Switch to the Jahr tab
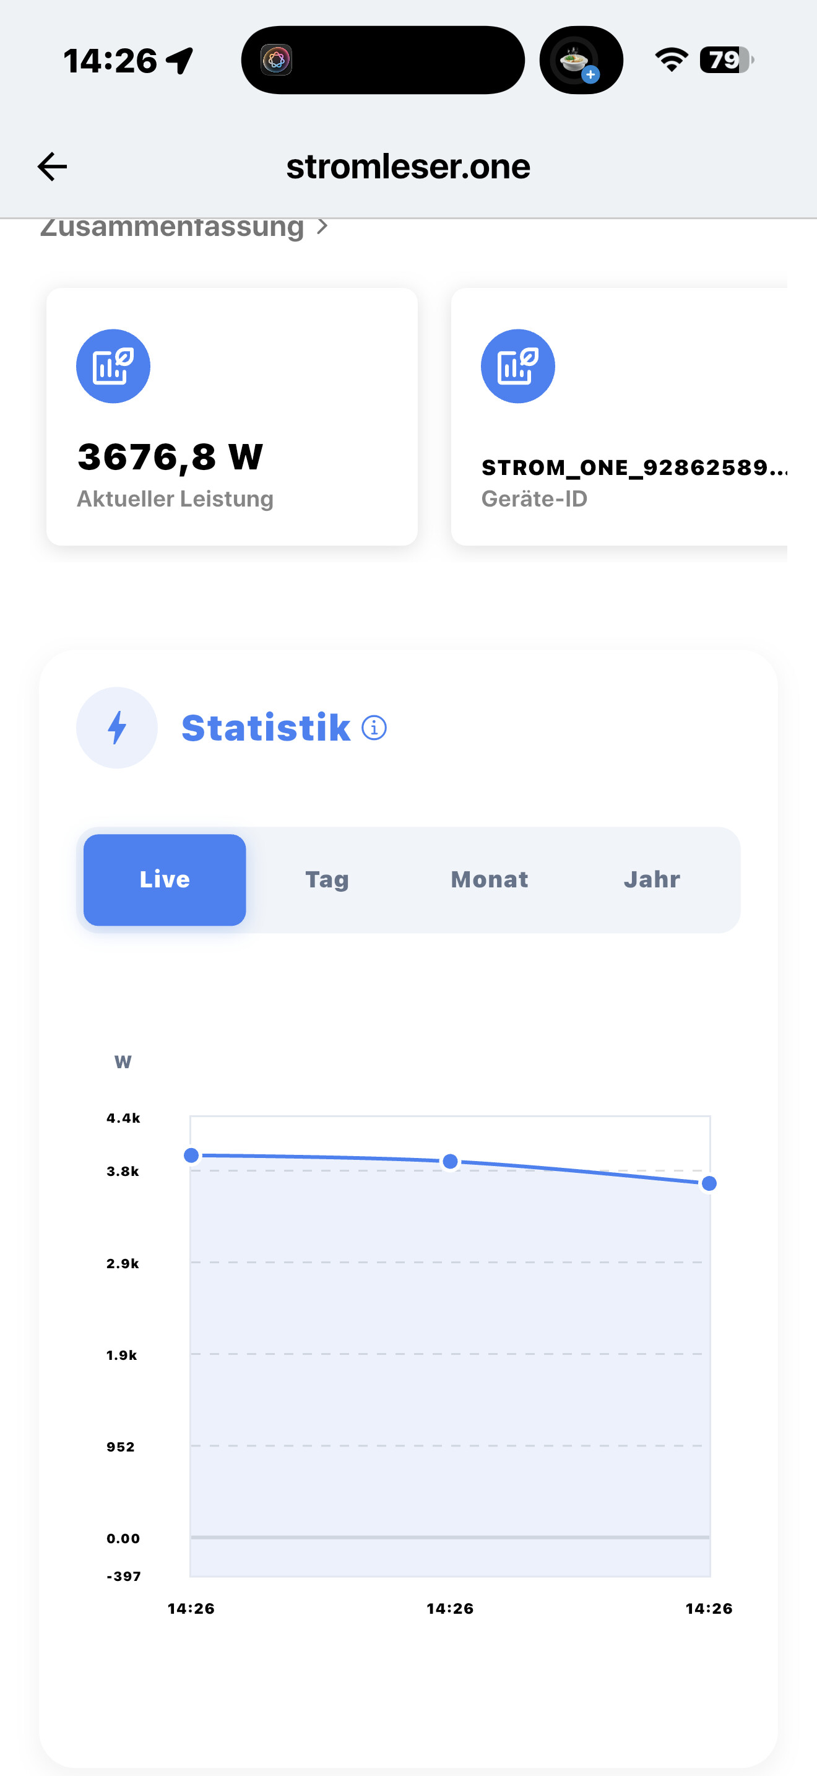 652,880
